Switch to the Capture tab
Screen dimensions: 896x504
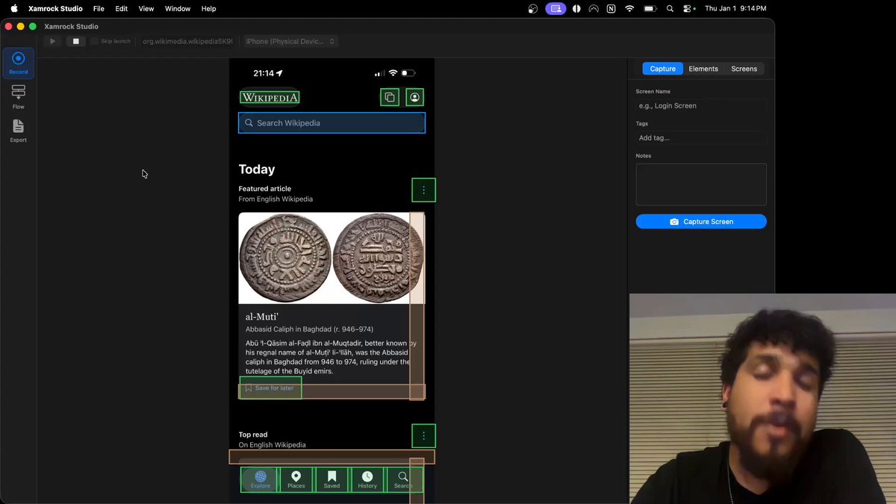(662, 69)
